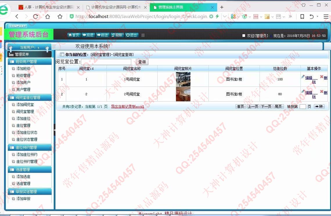Click the 尾页 pagination button
The width and height of the screenshot is (331, 216).
tap(278, 107)
